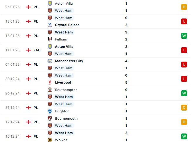
Task: Click the Wolves club crest icon
Action: tap(50, 140)
